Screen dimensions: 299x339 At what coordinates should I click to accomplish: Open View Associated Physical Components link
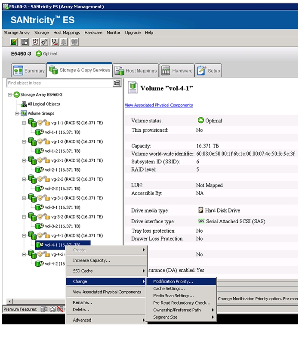[x=159, y=105]
